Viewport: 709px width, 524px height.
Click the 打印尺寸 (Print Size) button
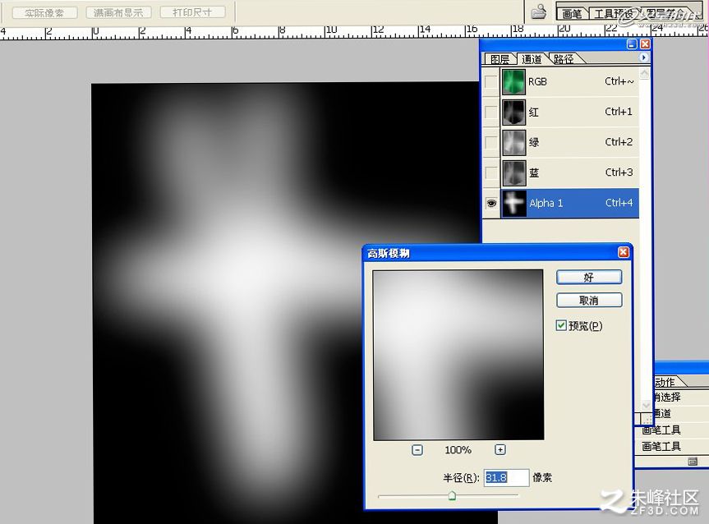(x=192, y=12)
